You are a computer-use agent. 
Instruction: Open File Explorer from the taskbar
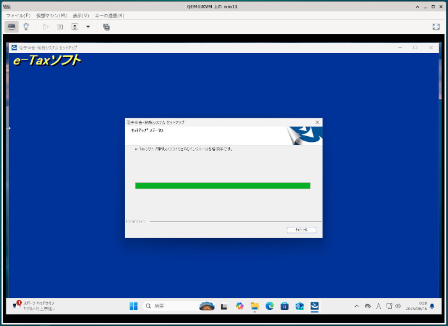tap(255, 306)
